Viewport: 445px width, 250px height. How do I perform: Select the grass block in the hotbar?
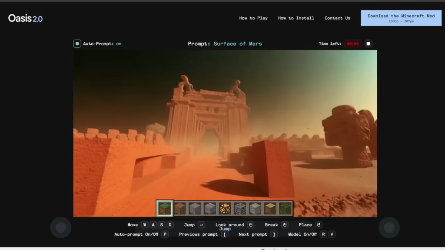(x=165, y=208)
